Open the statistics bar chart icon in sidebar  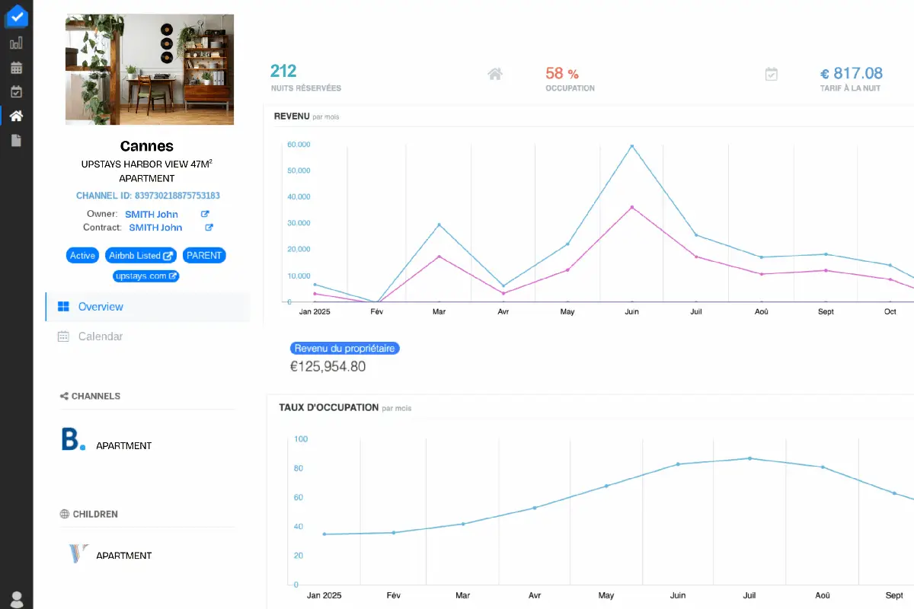click(x=16, y=43)
